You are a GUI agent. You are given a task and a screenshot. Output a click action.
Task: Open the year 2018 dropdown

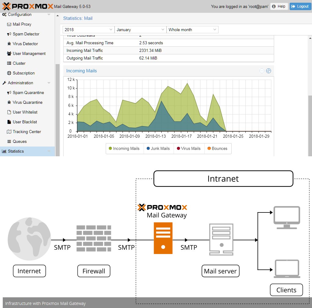click(x=88, y=30)
